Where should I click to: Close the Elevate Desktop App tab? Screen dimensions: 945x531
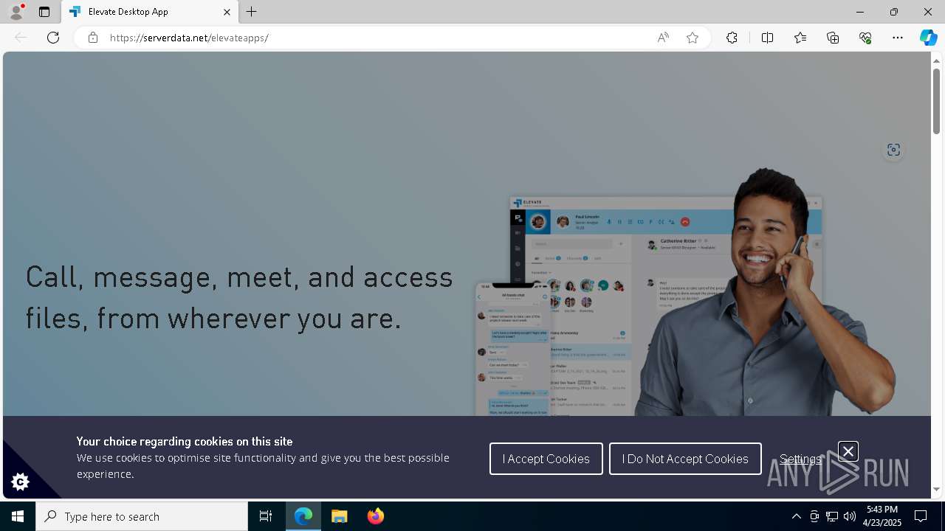click(x=227, y=12)
